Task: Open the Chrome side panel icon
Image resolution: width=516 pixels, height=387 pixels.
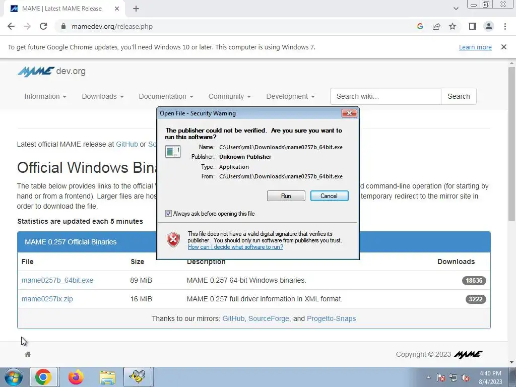Action: pyautogui.click(x=473, y=26)
